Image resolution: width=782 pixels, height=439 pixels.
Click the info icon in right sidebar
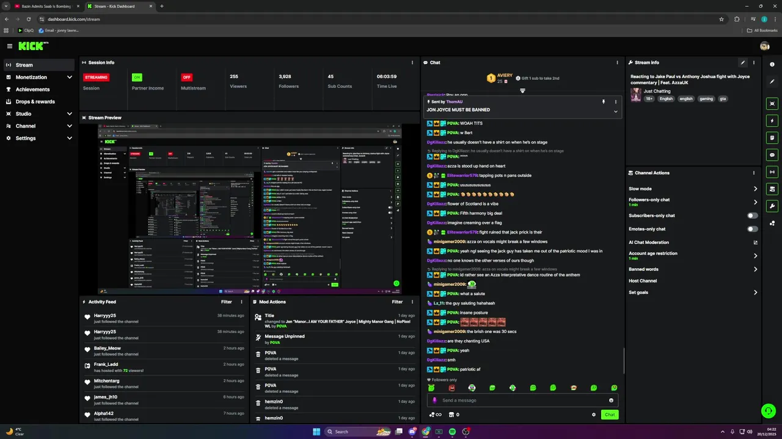(x=772, y=64)
